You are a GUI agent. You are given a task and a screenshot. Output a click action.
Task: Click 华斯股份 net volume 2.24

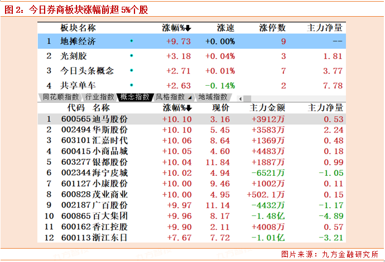[x=334, y=130]
